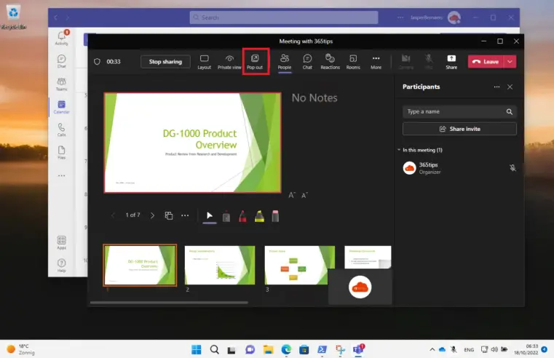This screenshot has height=358, width=554.
Task: Click the ENG language indicator in tray
Action: click(469, 349)
